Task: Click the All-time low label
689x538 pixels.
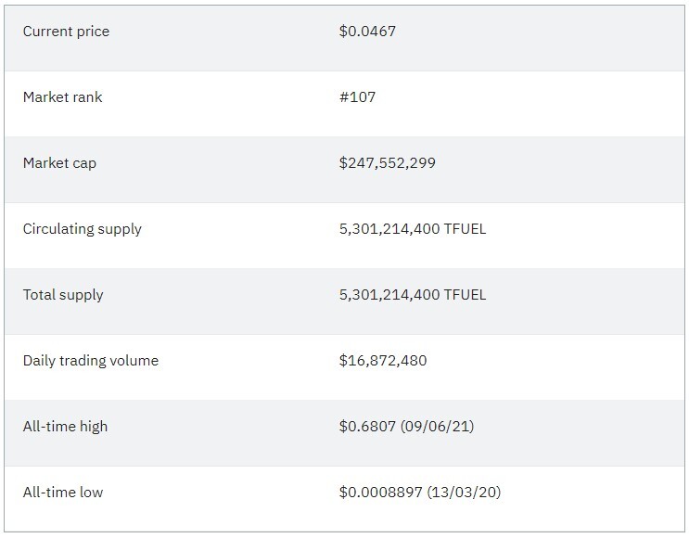Action: point(63,493)
